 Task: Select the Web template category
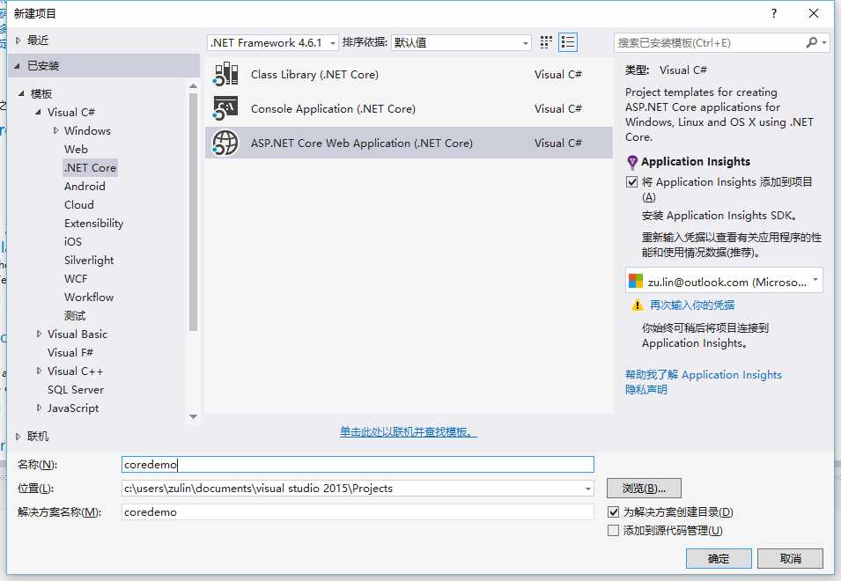(76, 149)
